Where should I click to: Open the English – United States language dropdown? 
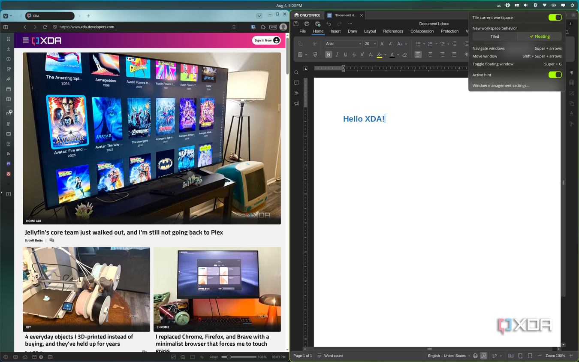pos(449,356)
